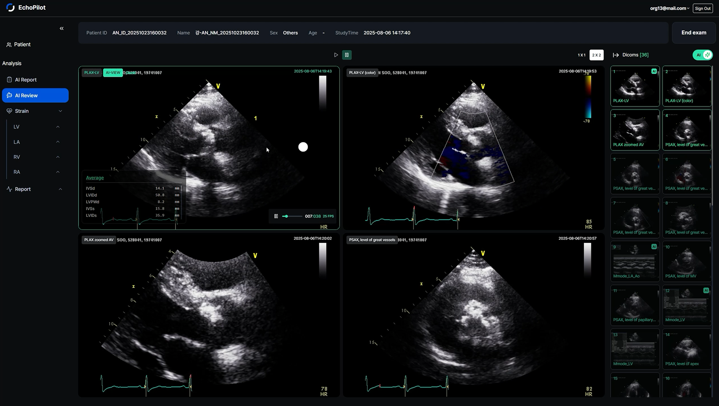Screen dimensions: 719x406
Task: Pause the PLAX-LV clip playback
Action: pos(276,216)
